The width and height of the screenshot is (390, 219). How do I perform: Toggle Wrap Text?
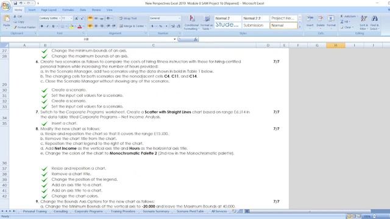pyautogui.click(x=128, y=18)
